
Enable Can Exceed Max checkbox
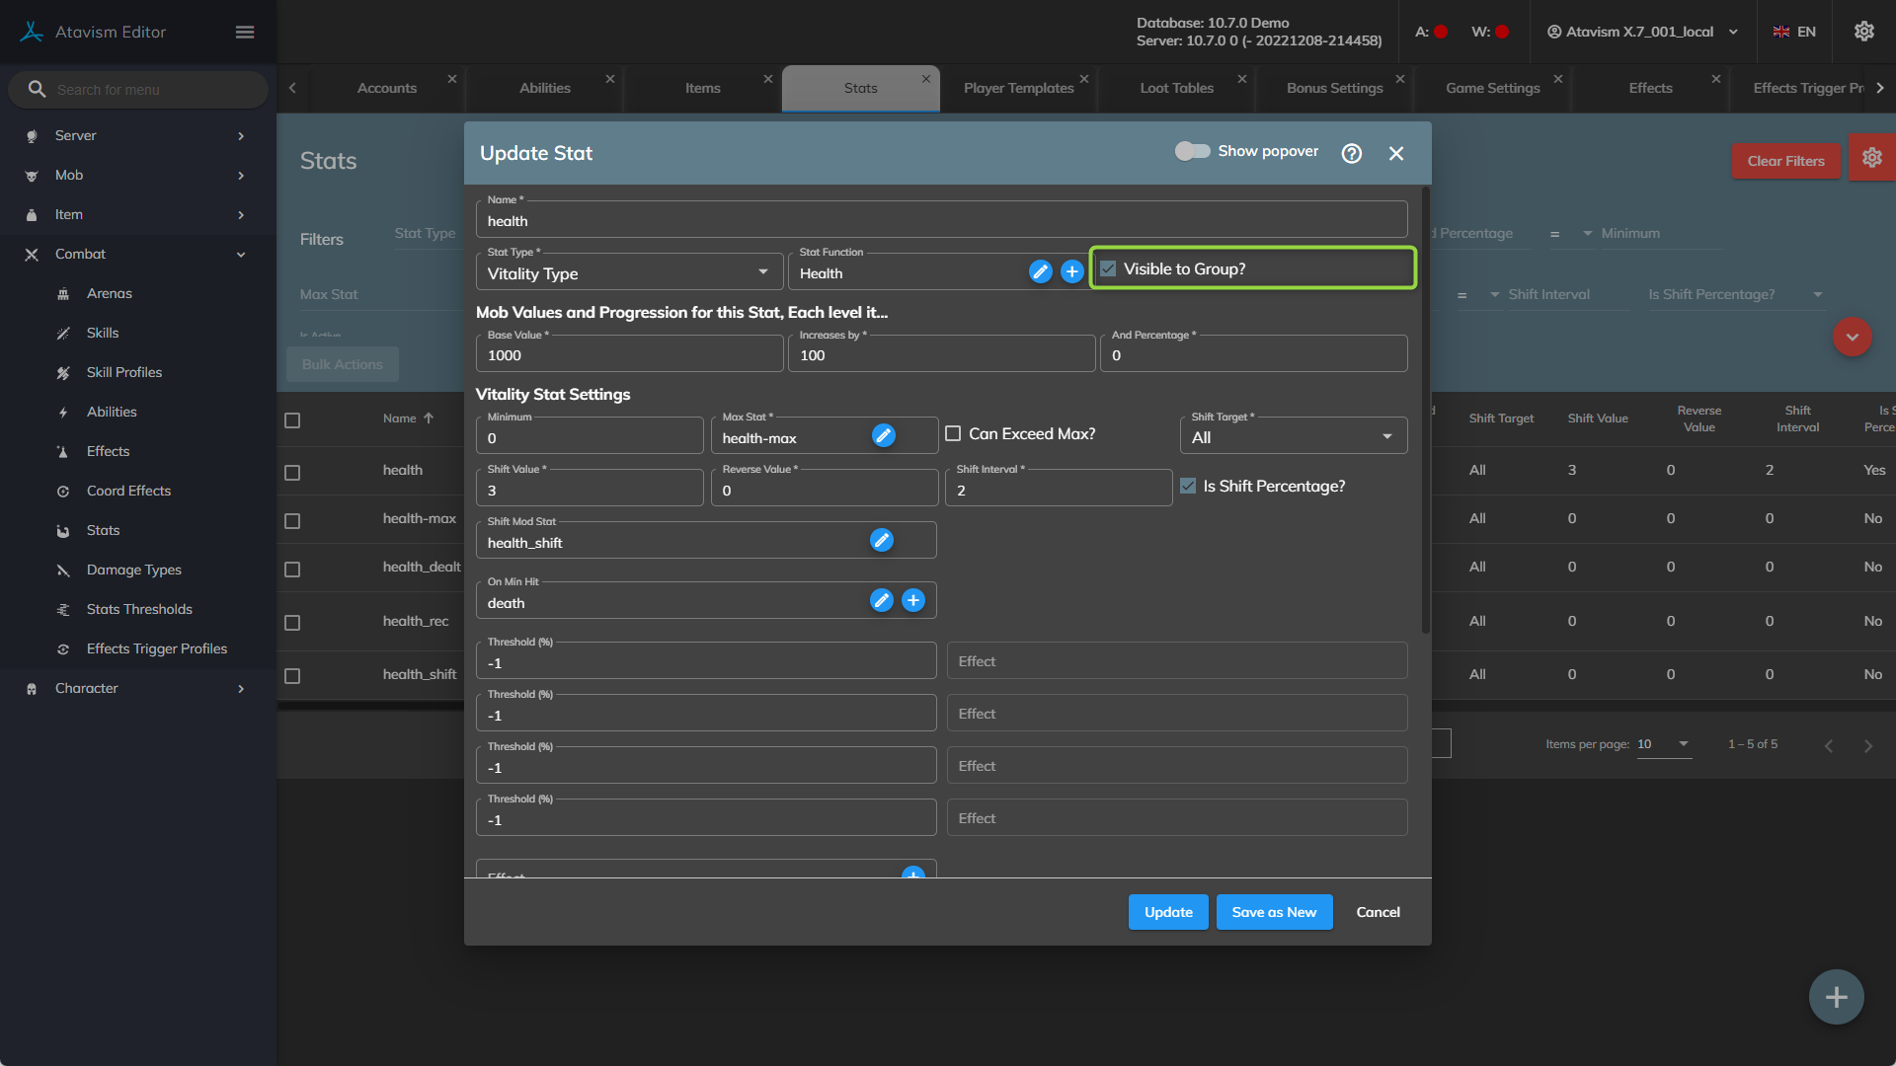953,433
